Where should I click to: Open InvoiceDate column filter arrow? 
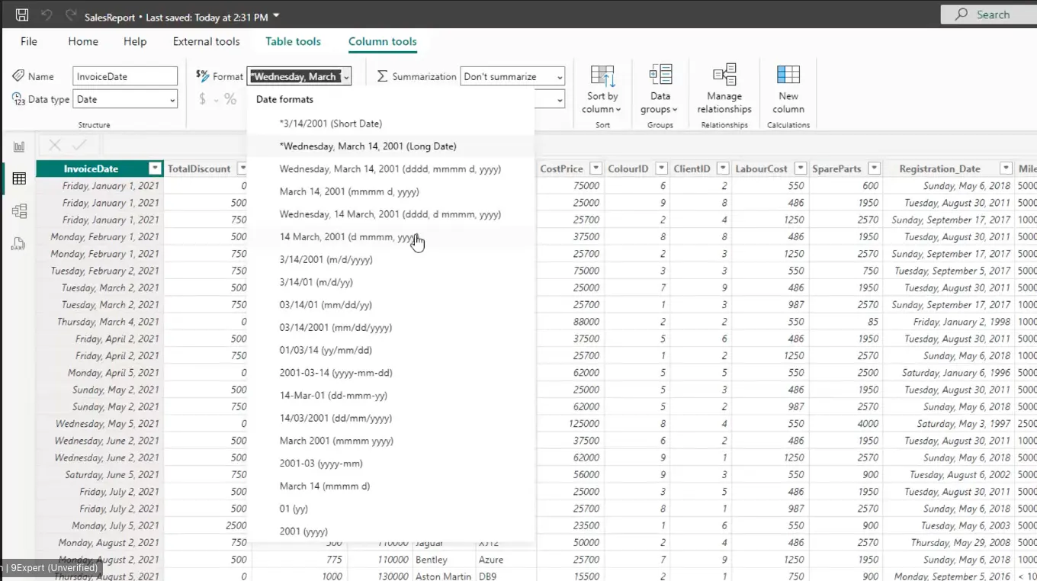[155, 169]
